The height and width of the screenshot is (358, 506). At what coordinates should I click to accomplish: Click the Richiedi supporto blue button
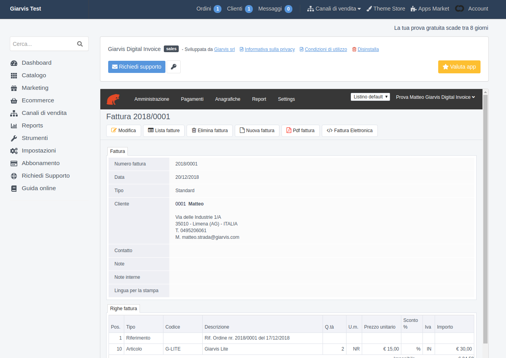(x=137, y=67)
